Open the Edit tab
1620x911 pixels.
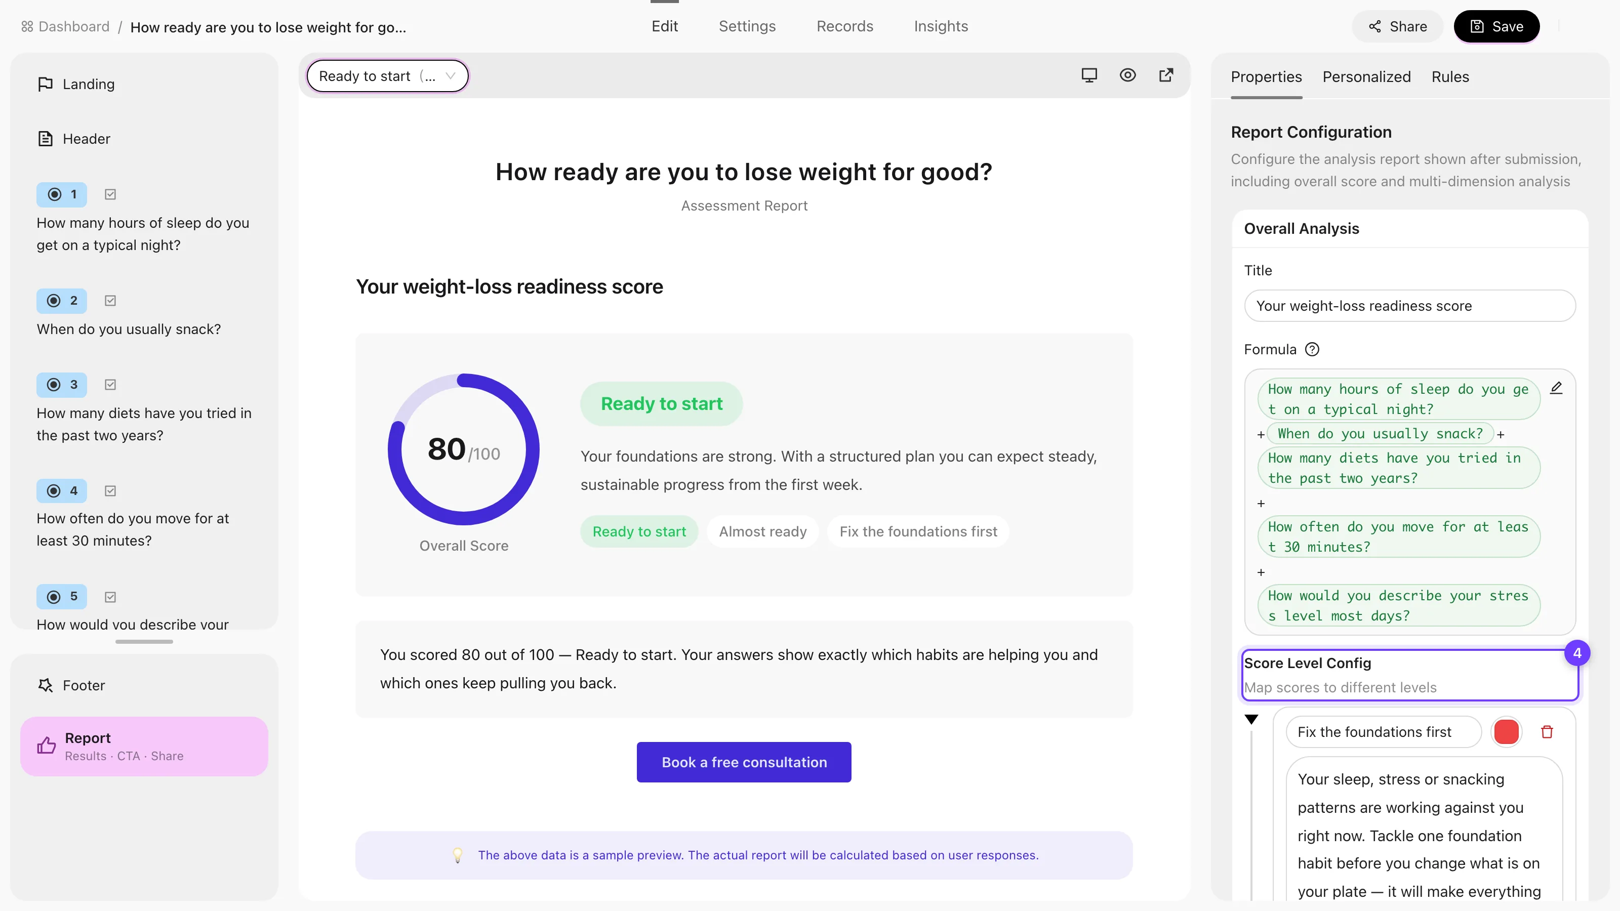[x=664, y=26]
